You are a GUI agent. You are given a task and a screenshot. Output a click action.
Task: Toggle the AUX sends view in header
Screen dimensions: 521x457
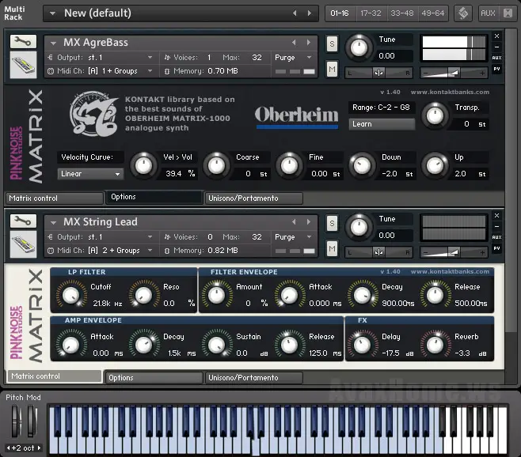click(x=488, y=13)
